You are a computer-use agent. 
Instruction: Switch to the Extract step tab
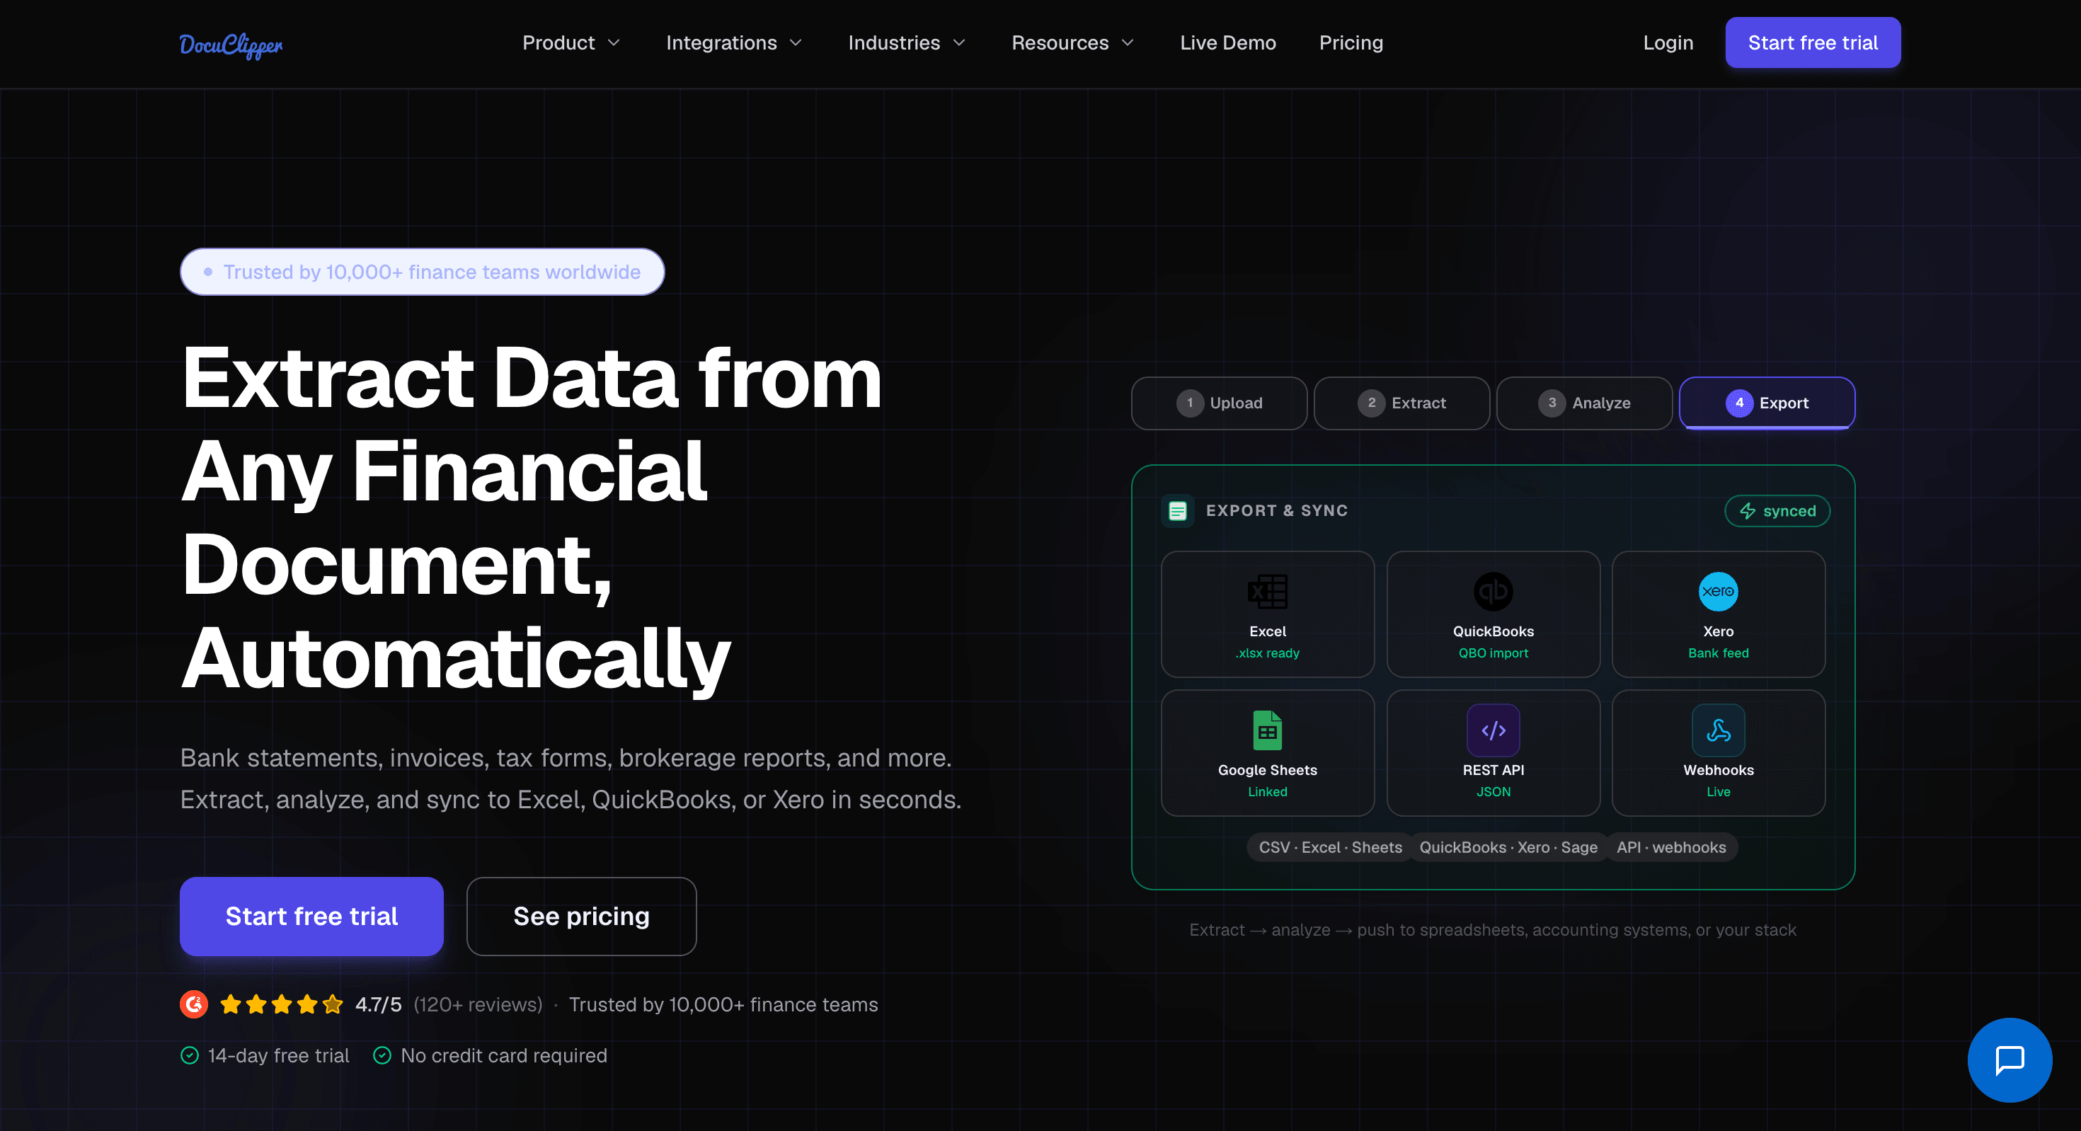(1401, 403)
